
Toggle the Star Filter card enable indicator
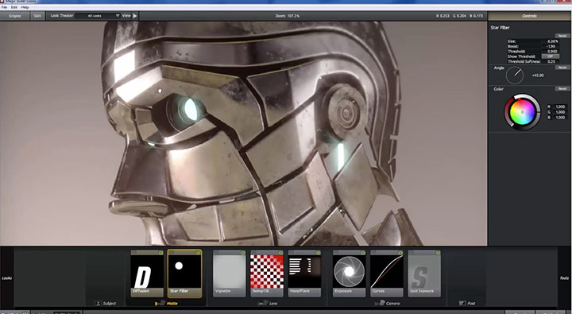(199, 253)
